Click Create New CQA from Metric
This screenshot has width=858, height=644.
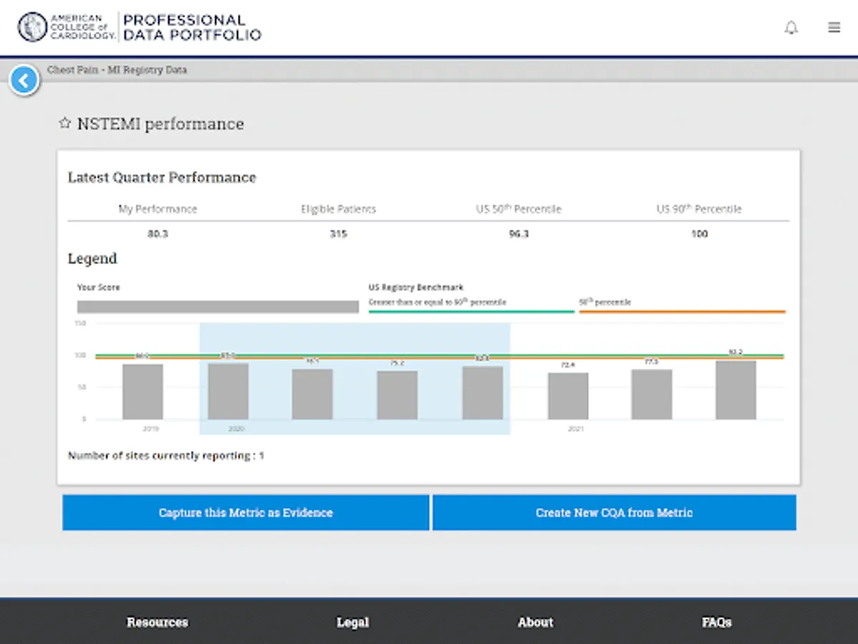tap(614, 512)
